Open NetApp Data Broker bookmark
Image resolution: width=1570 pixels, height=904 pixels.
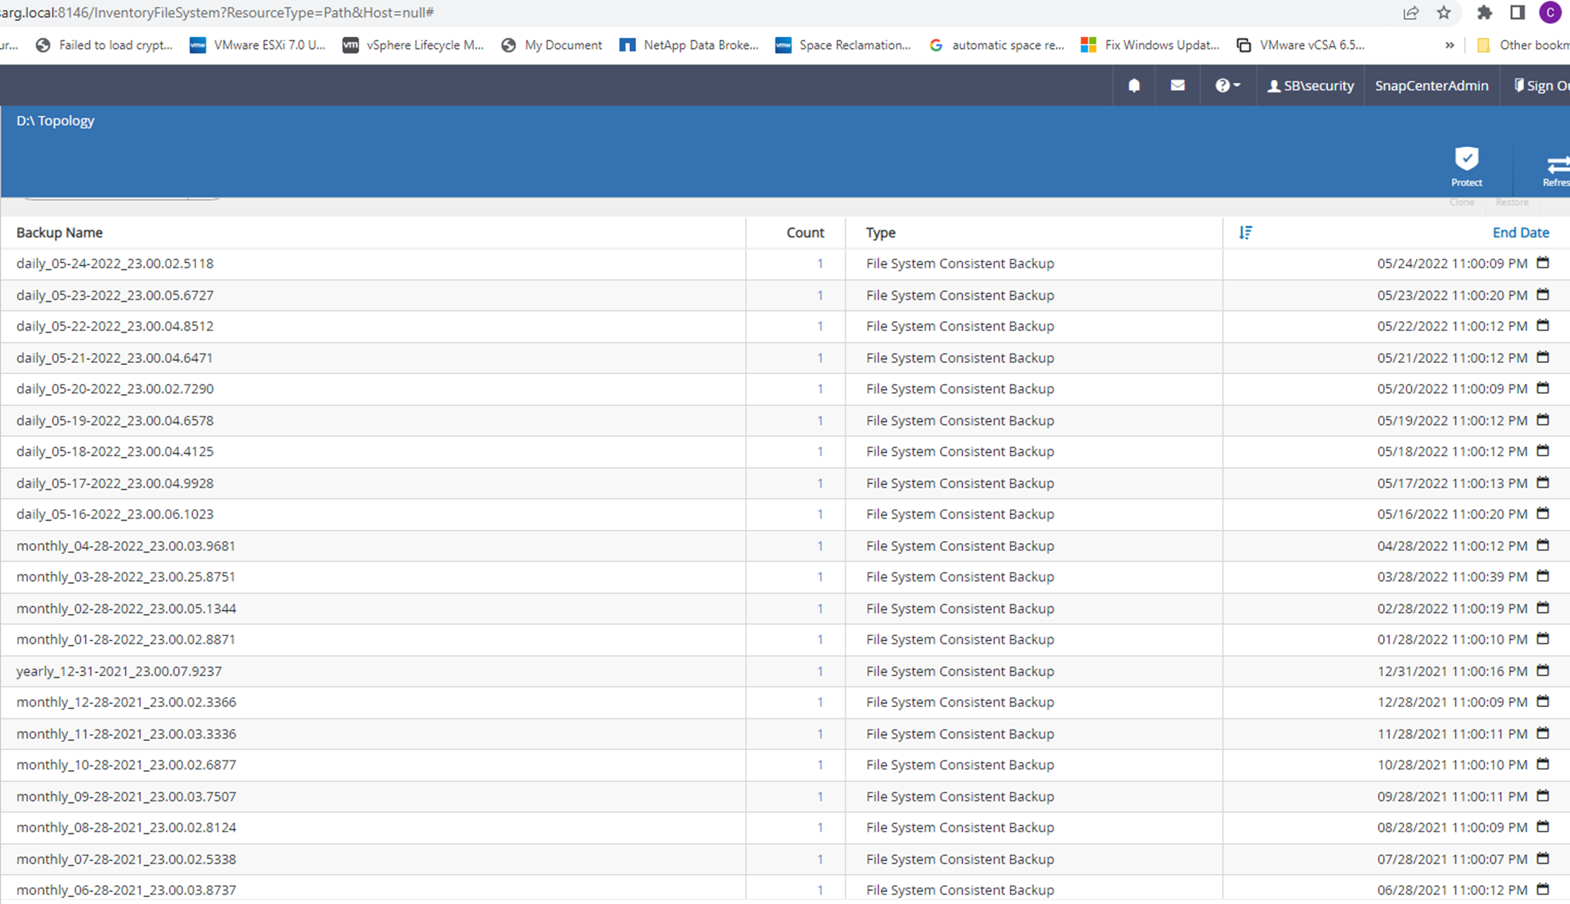689,45
